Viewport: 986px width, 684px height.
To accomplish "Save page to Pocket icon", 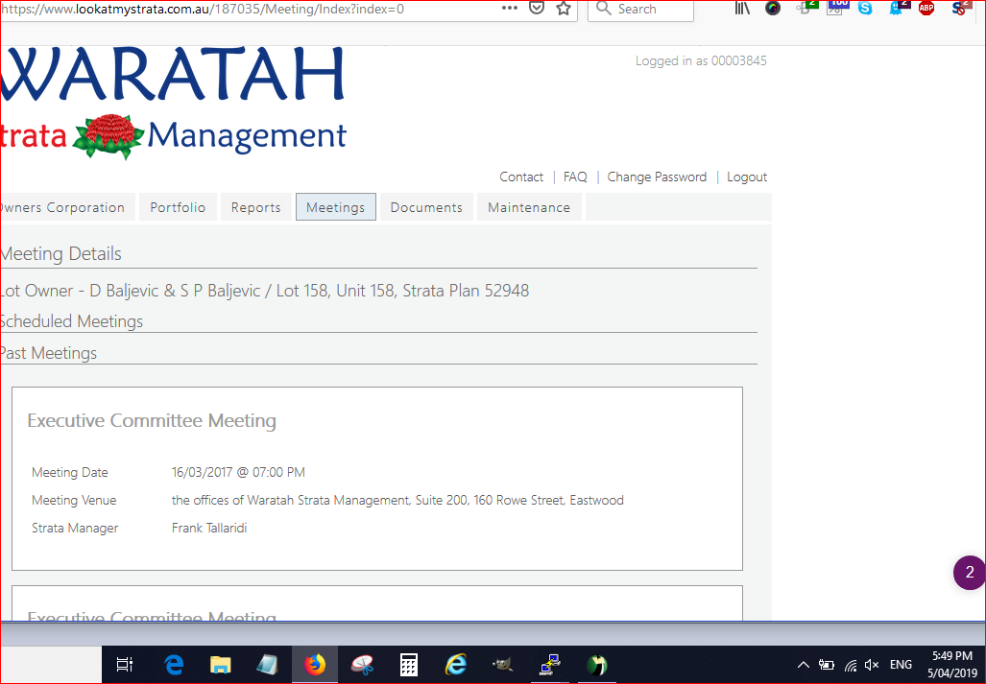I will coord(537,9).
